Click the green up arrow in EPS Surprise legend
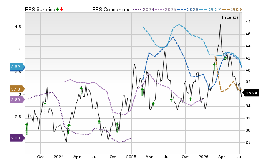 [58, 10]
